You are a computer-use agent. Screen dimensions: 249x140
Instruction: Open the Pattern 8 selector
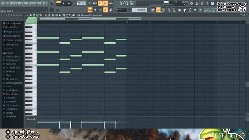click(139, 10)
